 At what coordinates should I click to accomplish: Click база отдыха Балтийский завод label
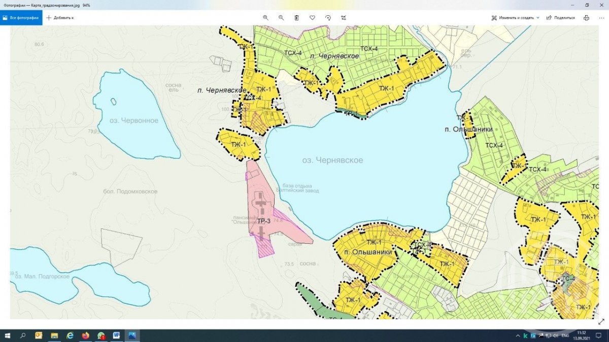coord(297,188)
